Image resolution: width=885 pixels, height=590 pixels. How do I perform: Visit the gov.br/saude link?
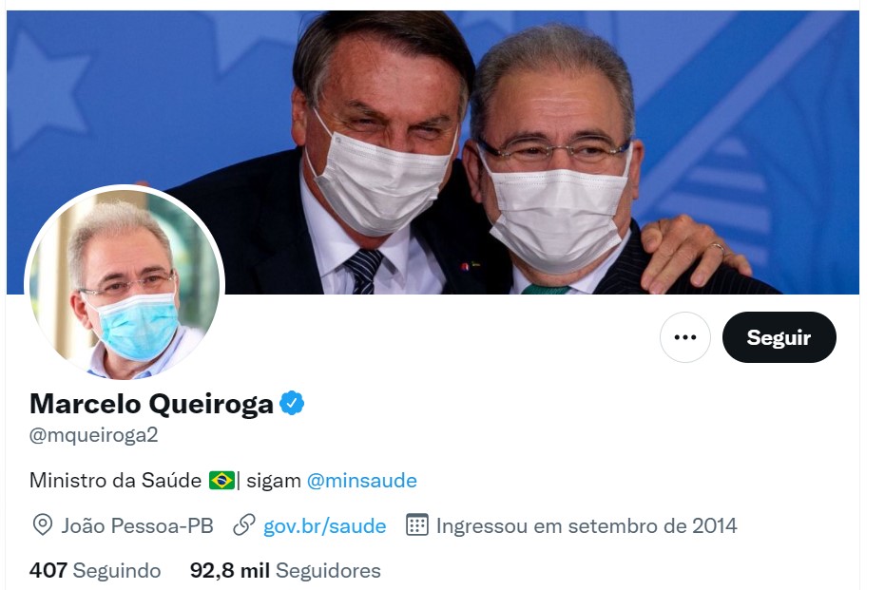[324, 526]
